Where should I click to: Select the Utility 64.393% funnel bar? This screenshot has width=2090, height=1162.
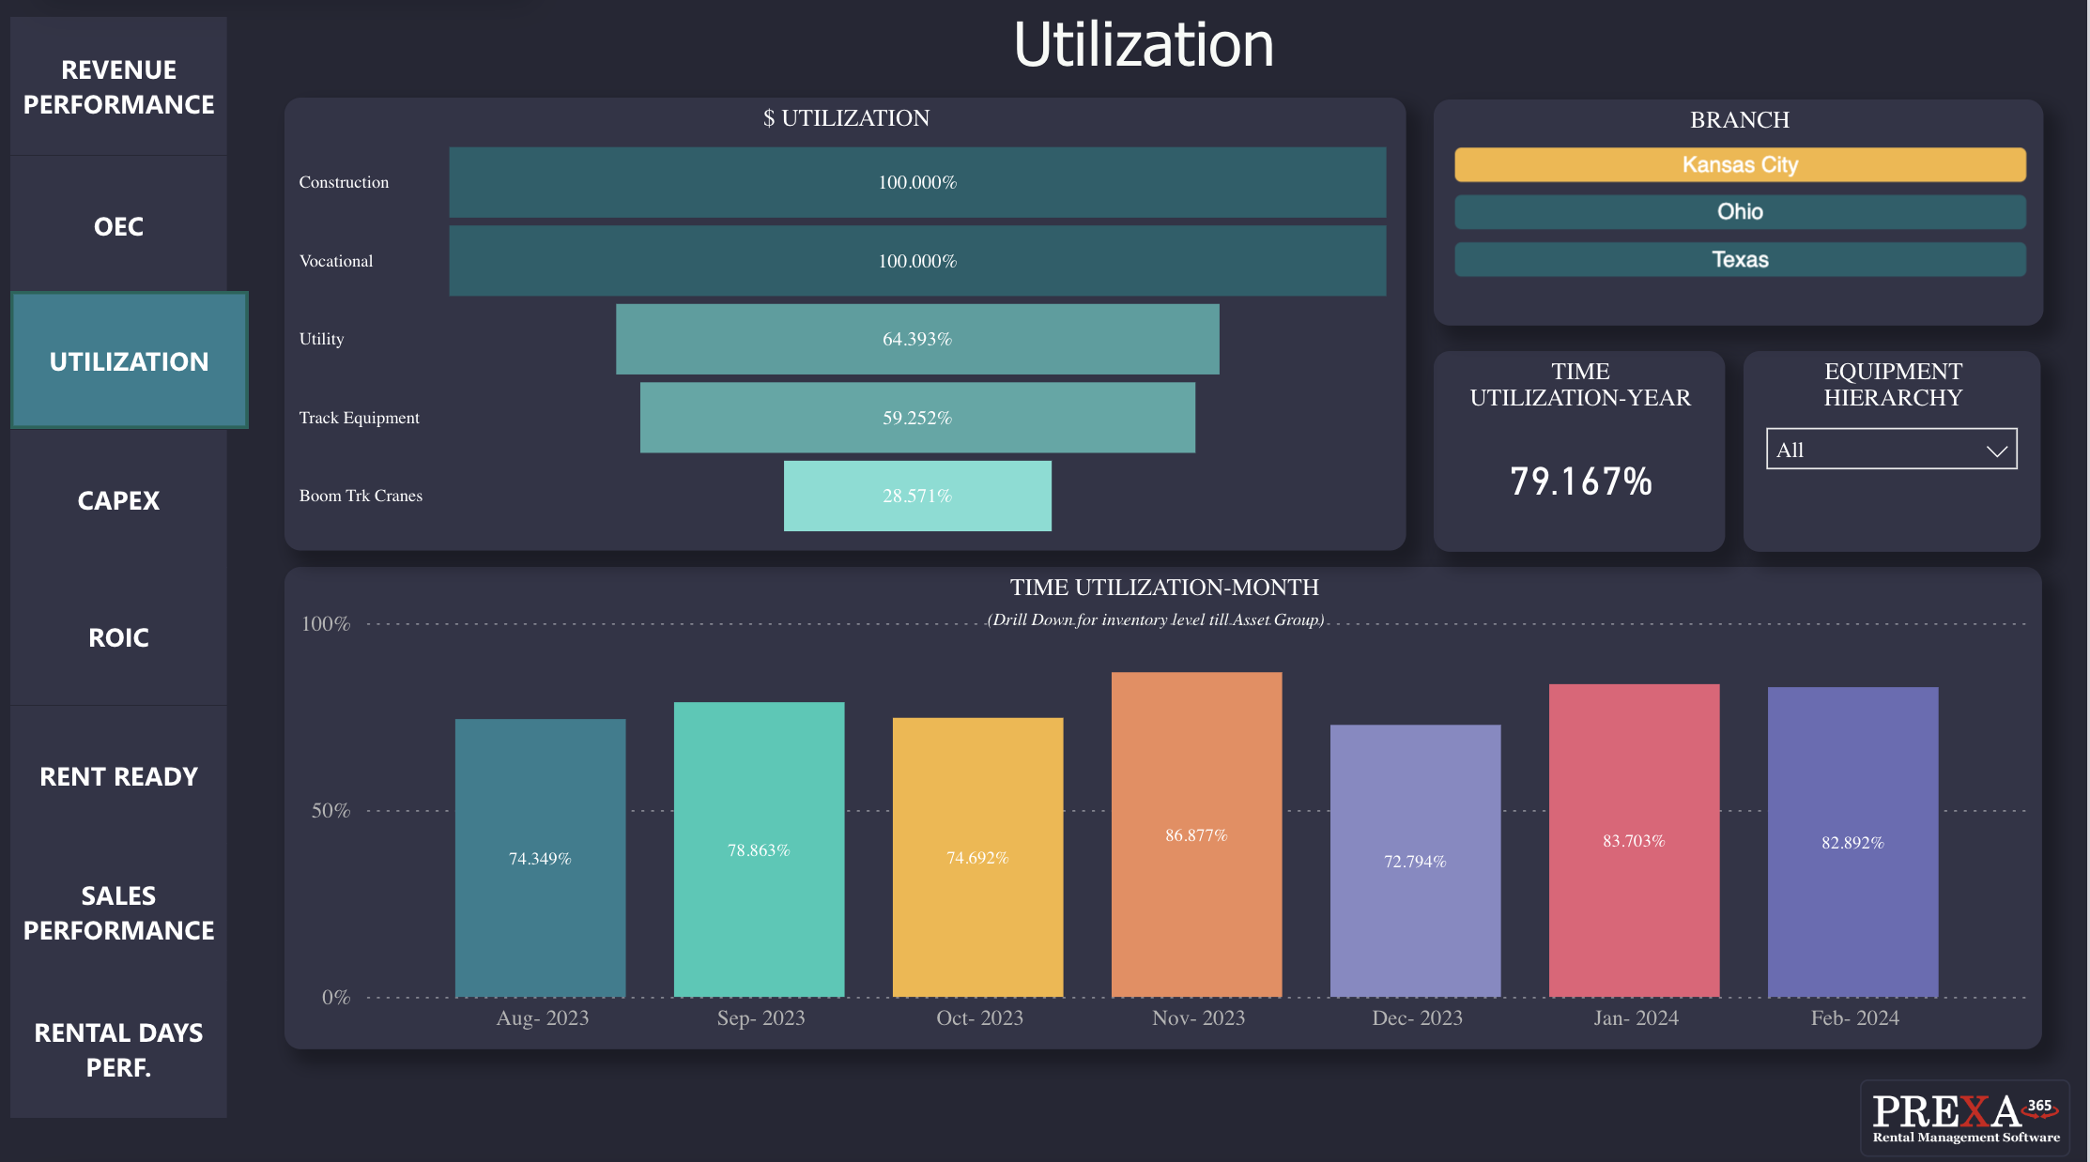916,339
